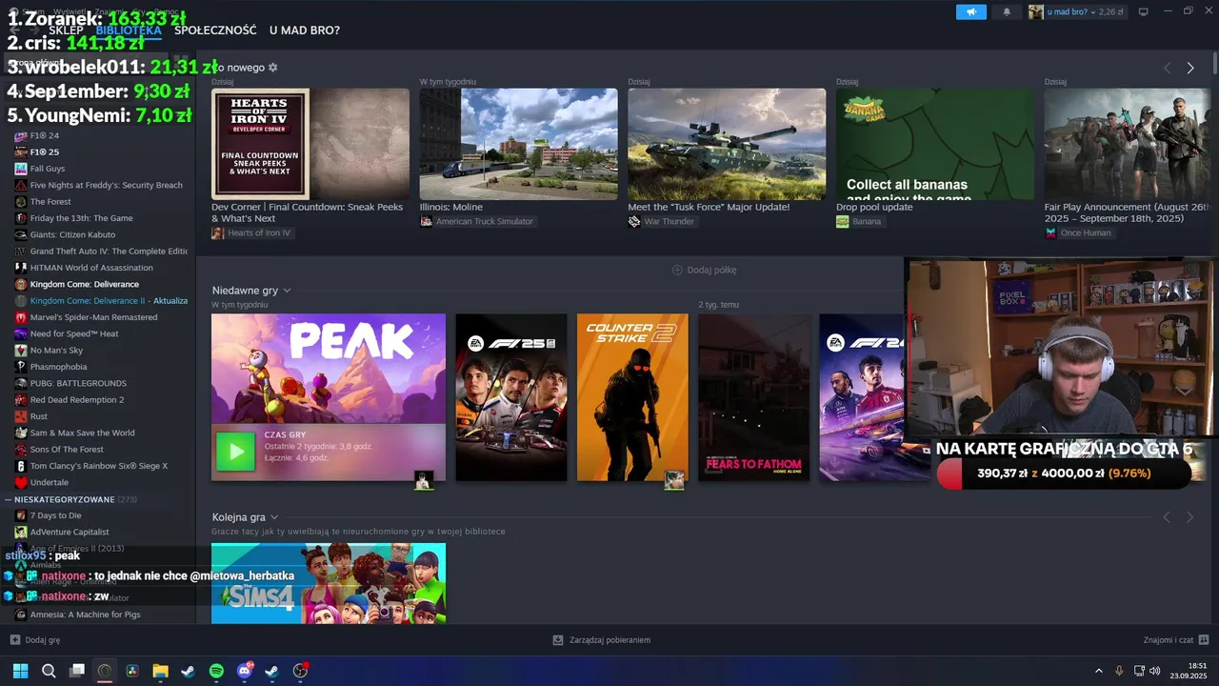
Task: Open the Fears to Fathom game cover
Action: (754, 397)
